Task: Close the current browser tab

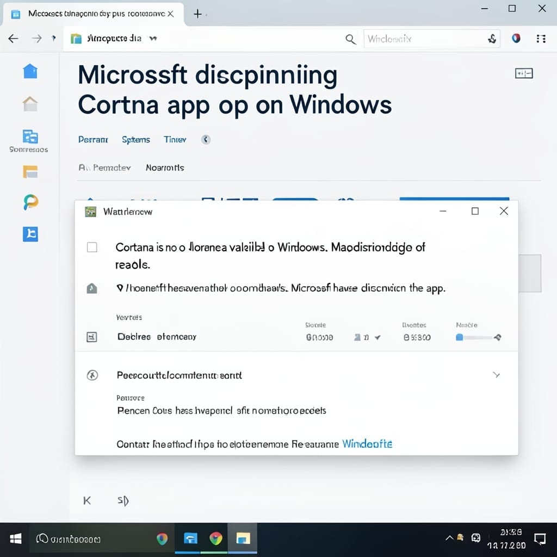Action: (170, 14)
